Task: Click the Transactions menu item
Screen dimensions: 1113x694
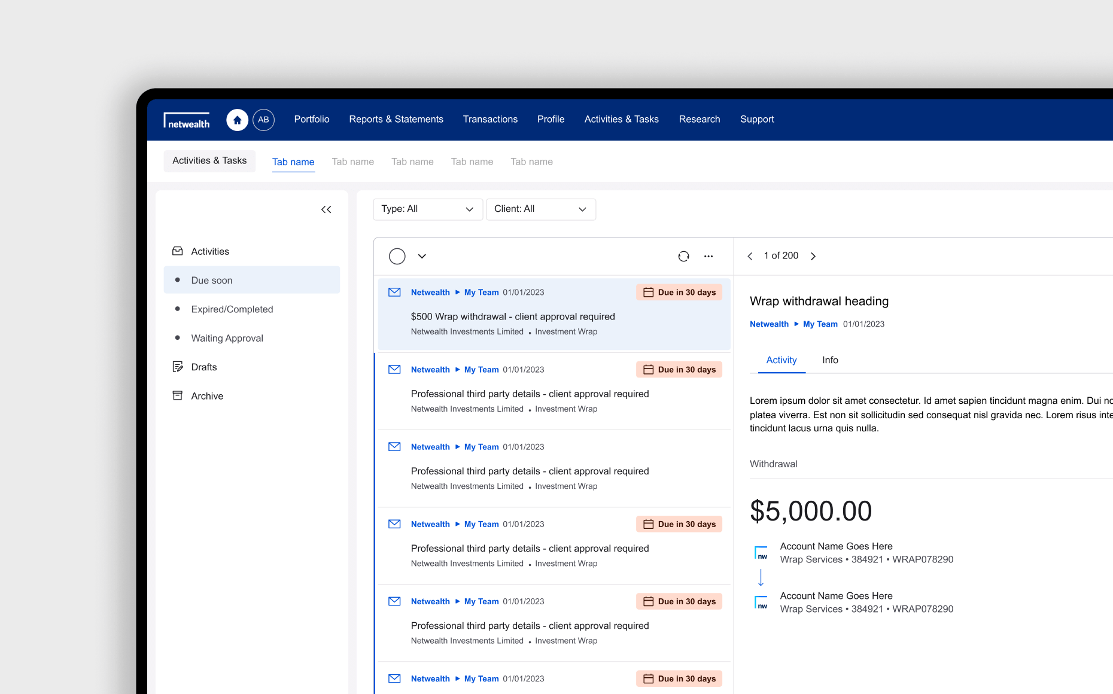Action: click(x=490, y=119)
